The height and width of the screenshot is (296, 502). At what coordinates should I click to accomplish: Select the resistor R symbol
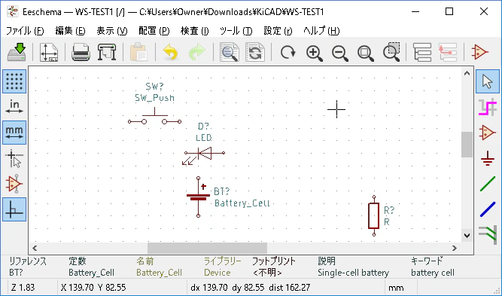[x=373, y=215]
